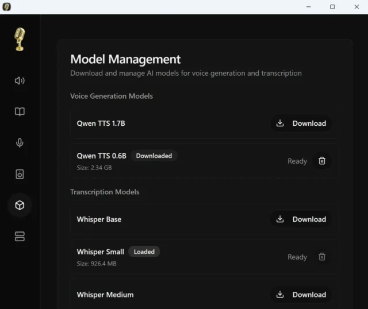Click trash icon for Whisper Small

click(x=322, y=257)
